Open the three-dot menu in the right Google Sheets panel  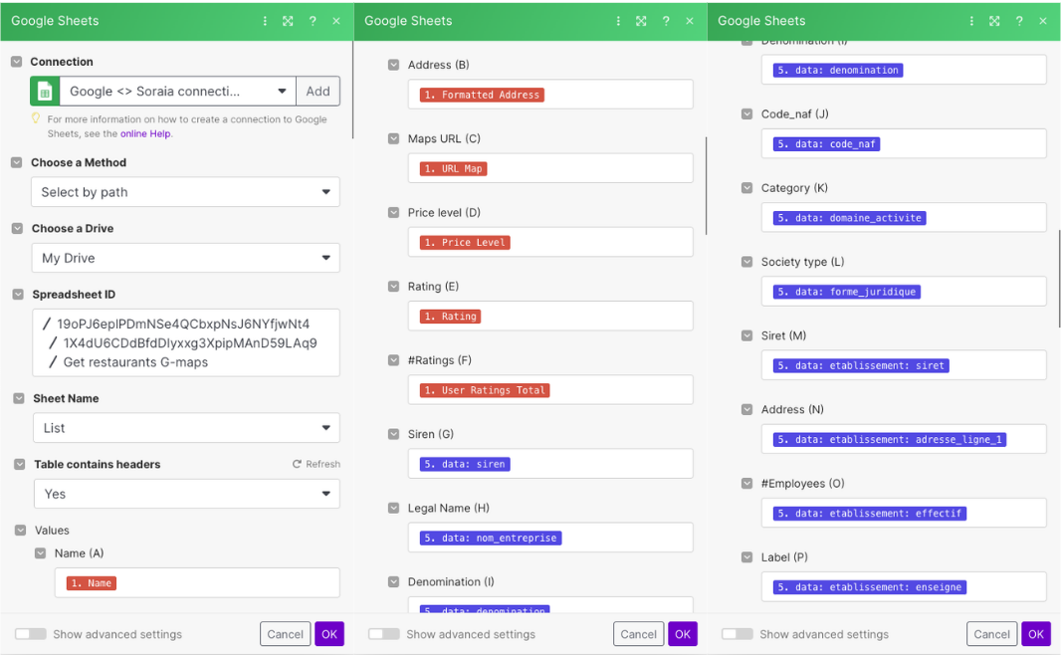point(971,21)
